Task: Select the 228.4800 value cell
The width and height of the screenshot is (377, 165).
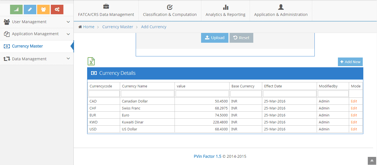Action: [202, 122]
